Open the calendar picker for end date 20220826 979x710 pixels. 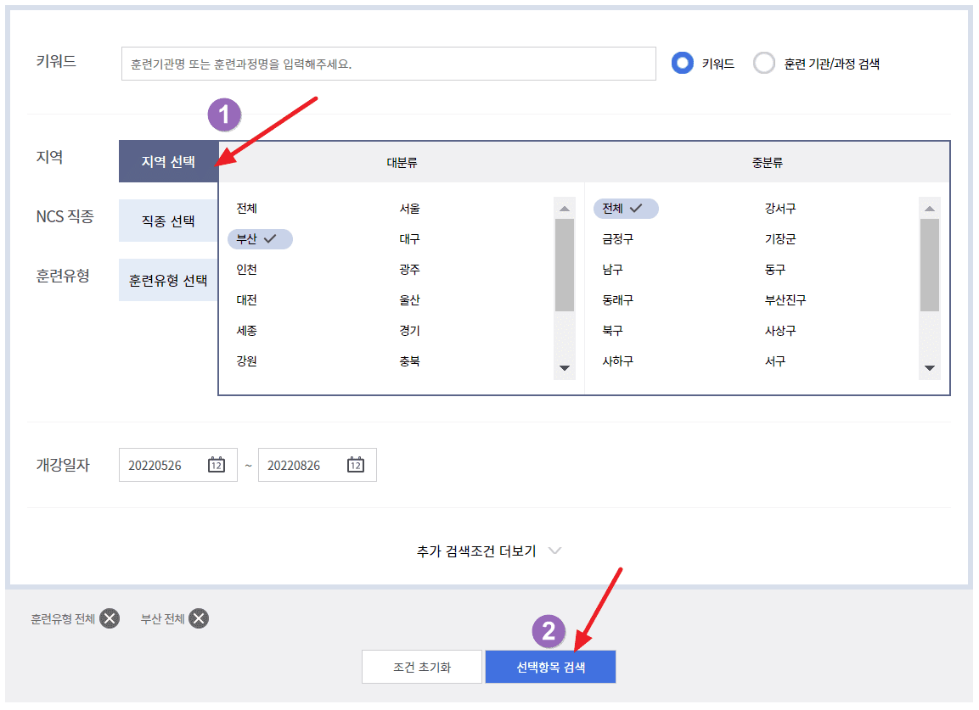click(x=356, y=465)
